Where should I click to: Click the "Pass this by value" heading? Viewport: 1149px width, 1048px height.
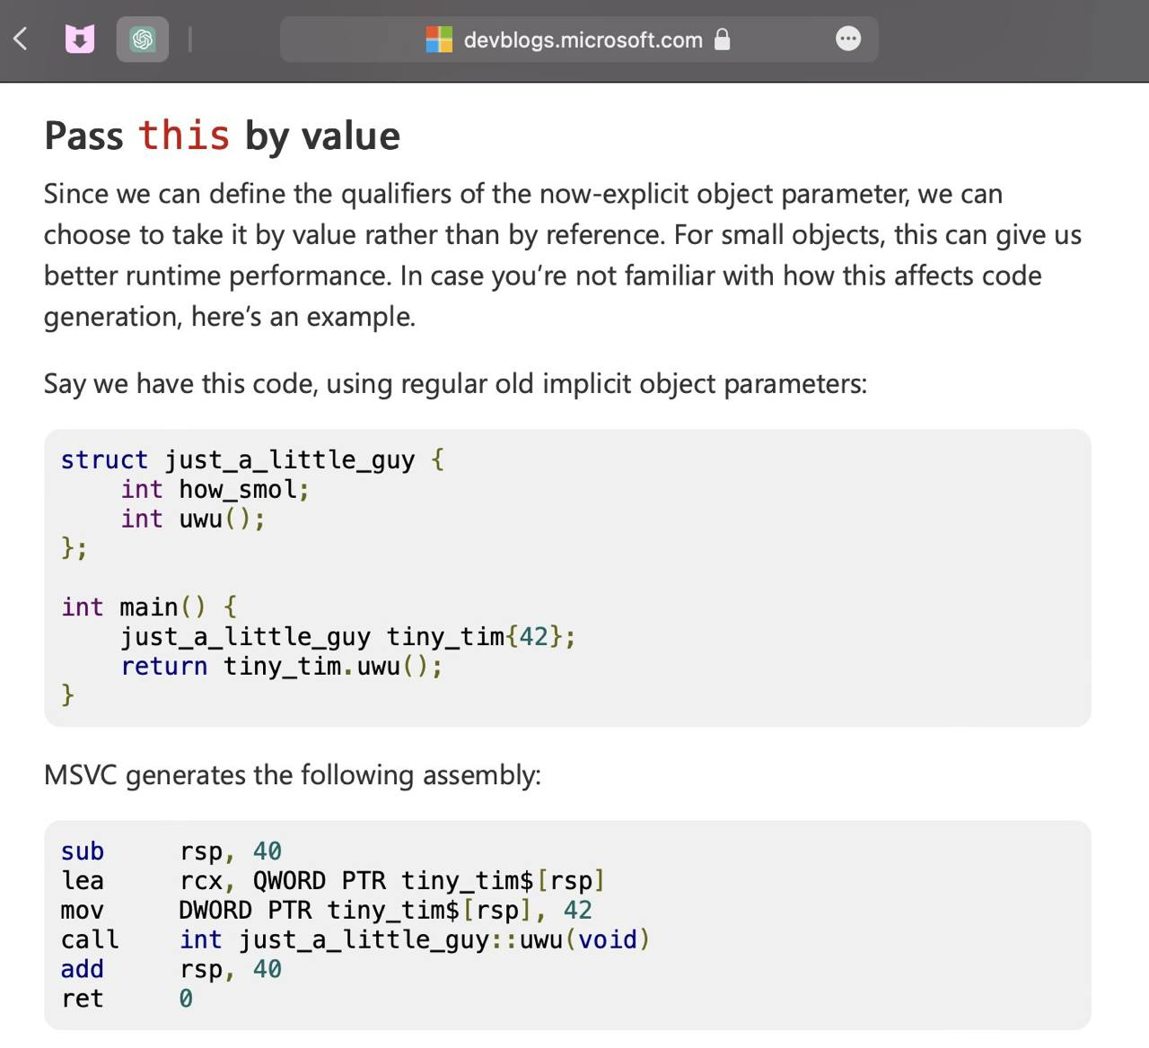222,136
